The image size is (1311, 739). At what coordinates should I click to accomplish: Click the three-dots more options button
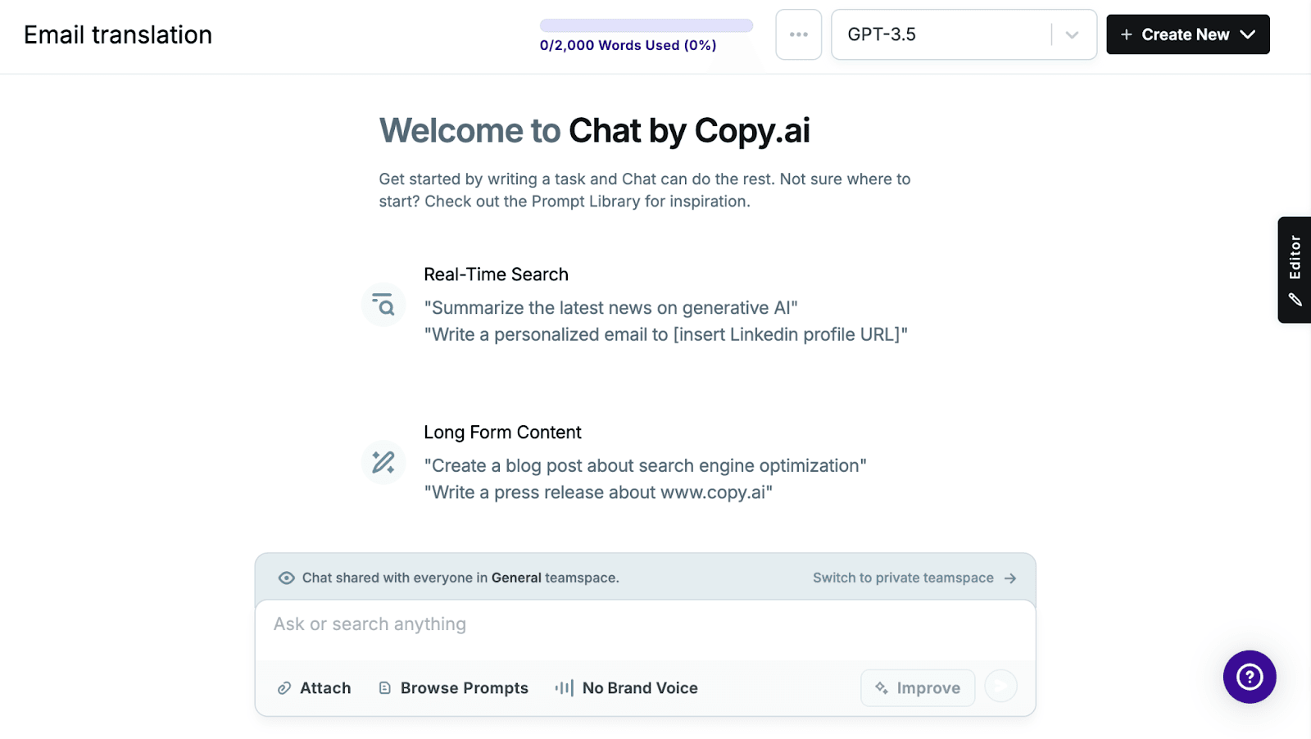coord(798,34)
